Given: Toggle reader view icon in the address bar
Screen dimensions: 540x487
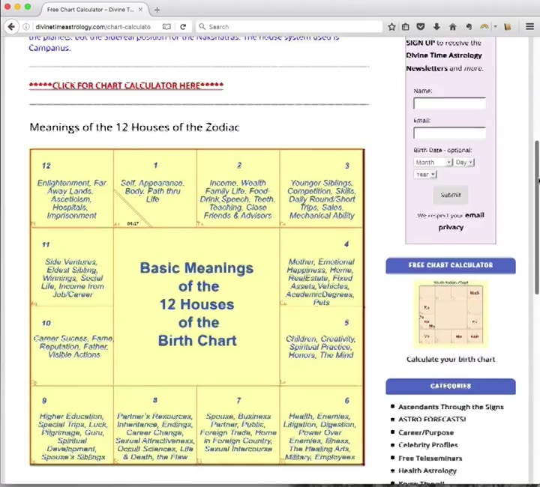Looking at the screenshot, I should [166, 26].
